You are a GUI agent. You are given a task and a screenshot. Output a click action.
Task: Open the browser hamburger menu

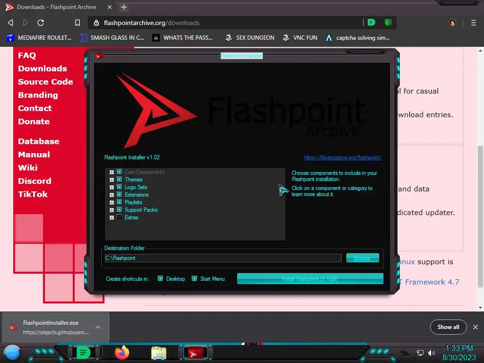point(474,23)
